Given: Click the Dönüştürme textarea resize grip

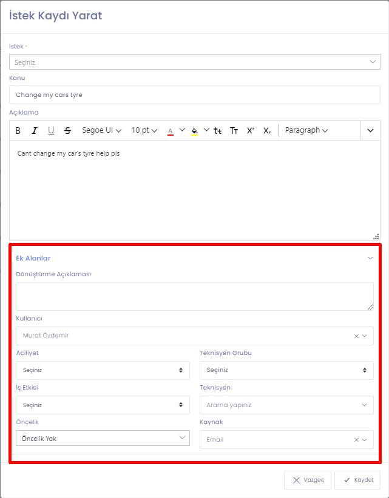Looking at the screenshot, I should pos(370,307).
